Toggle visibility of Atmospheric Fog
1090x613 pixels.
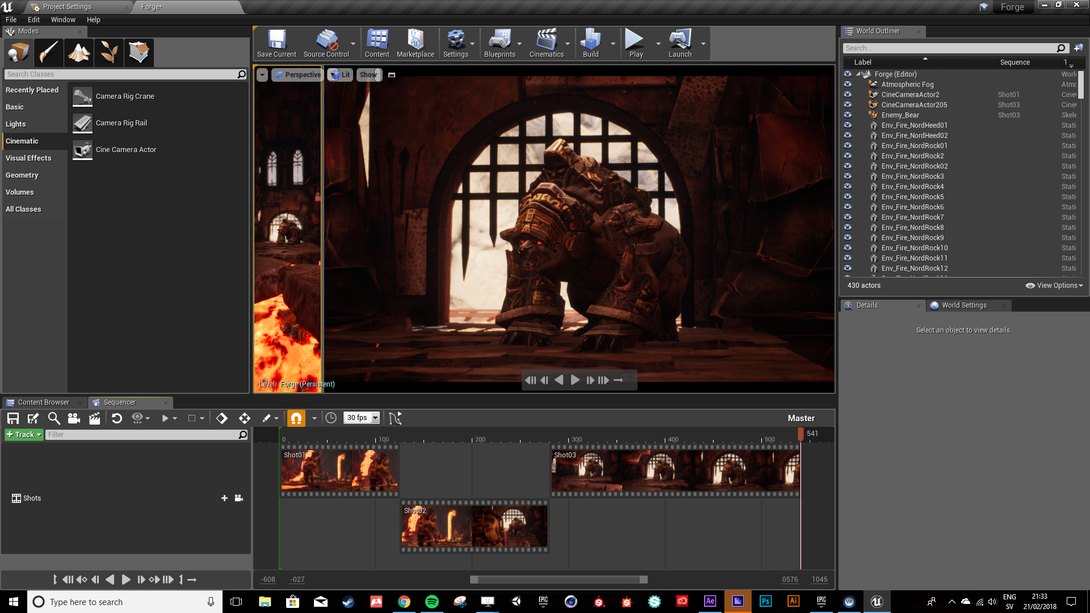click(x=848, y=84)
